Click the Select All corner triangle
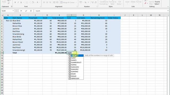 pos(2,15)
